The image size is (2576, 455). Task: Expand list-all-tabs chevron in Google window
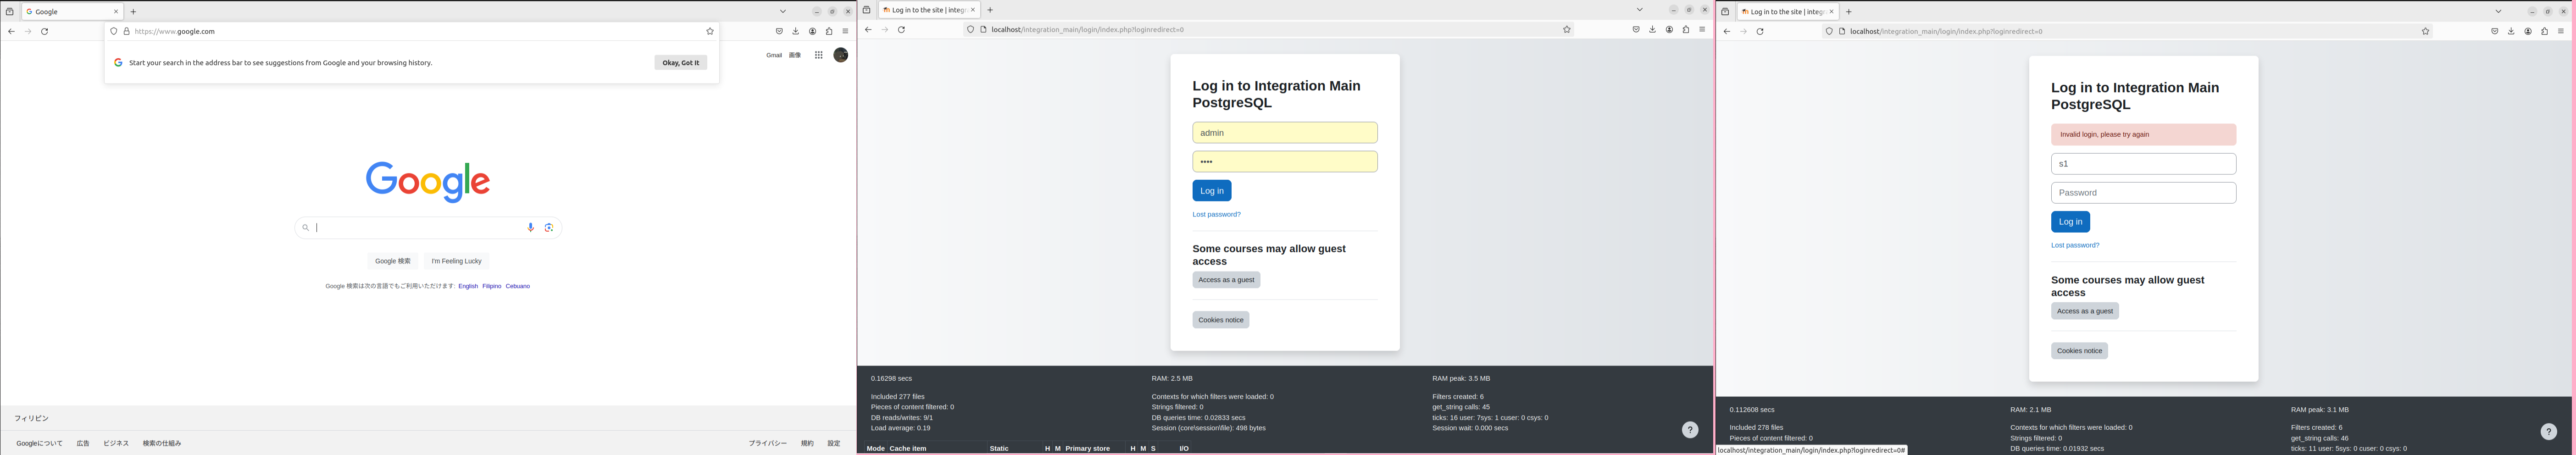click(783, 12)
